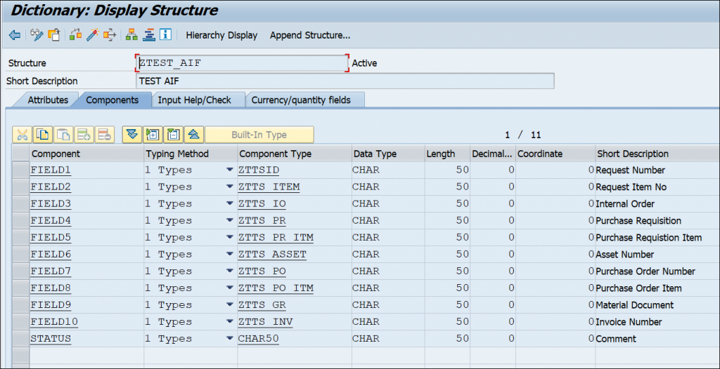Image resolution: width=720 pixels, height=369 pixels.
Task: Click the Check structure icon
Action: click(x=76, y=35)
